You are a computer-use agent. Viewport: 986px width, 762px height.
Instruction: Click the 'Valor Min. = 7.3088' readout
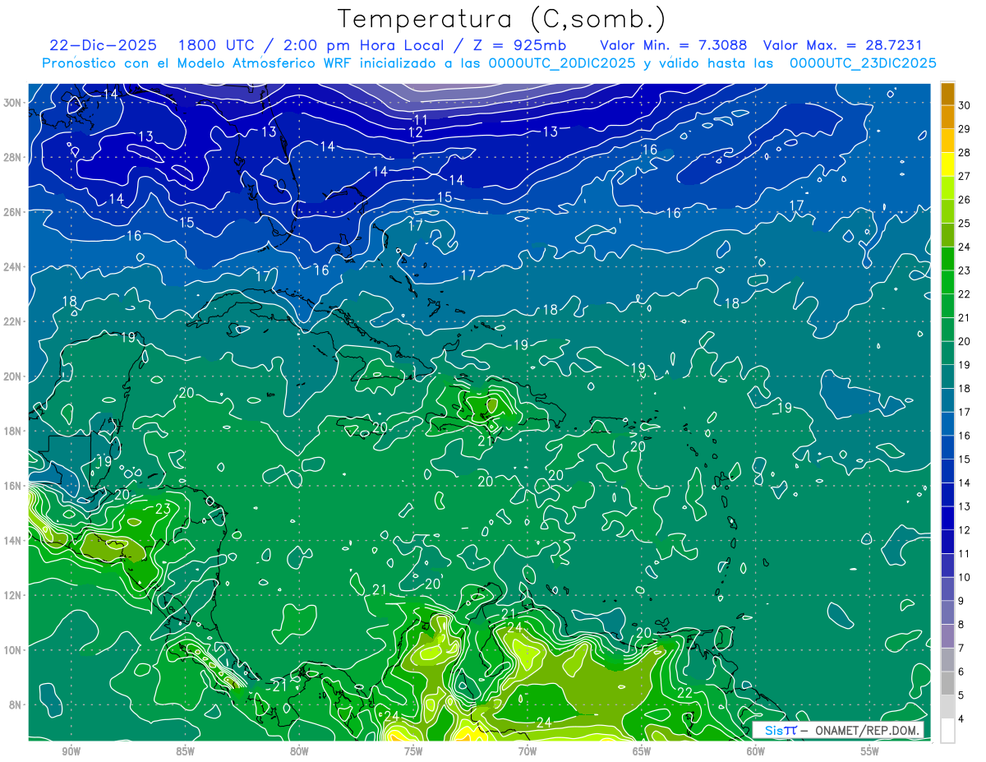pyautogui.click(x=674, y=45)
